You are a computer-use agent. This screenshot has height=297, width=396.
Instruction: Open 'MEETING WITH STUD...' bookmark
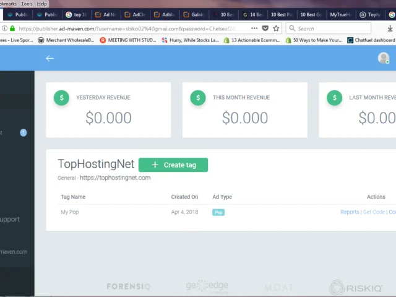coord(128,40)
